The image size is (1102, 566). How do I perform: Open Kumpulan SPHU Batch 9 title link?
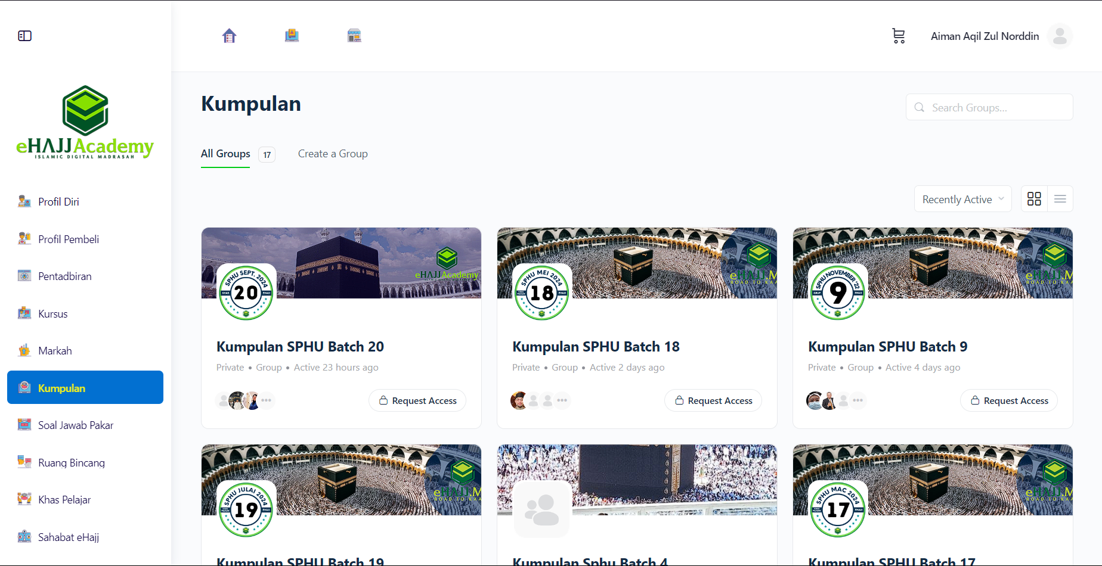tap(887, 347)
